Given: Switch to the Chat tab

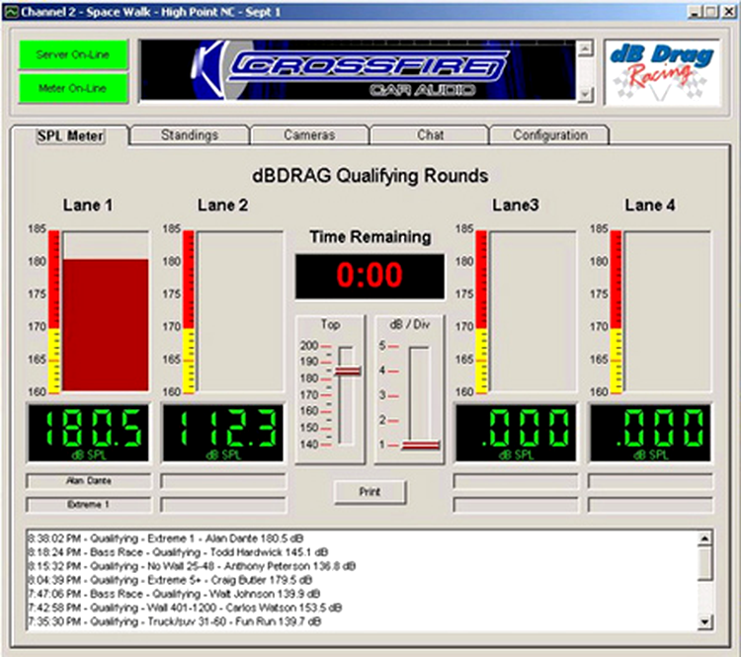Looking at the screenshot, I should [429, 135].
